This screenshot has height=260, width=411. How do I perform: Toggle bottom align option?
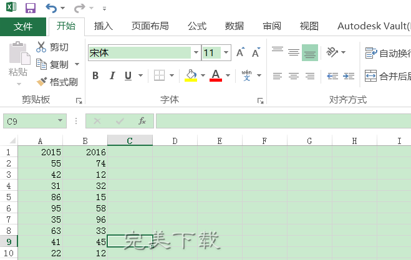[x=310, y=52]
